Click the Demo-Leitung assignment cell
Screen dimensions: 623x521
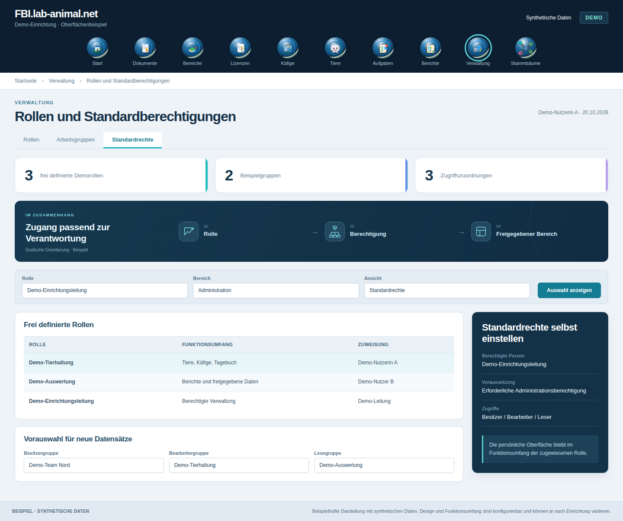click(x=374, y=401)
